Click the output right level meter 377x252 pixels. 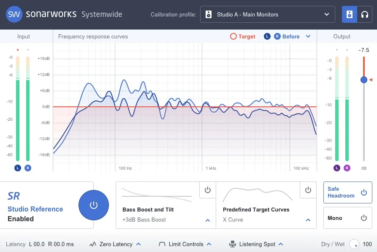347,108
